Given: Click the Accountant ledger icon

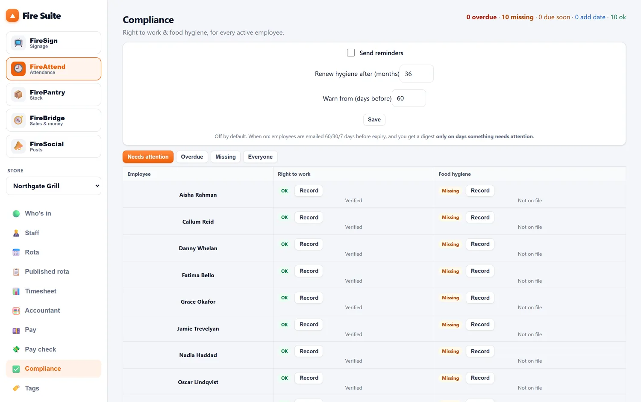Looking at the screenshot, I should pyautogui.click(x=16, y=310).
